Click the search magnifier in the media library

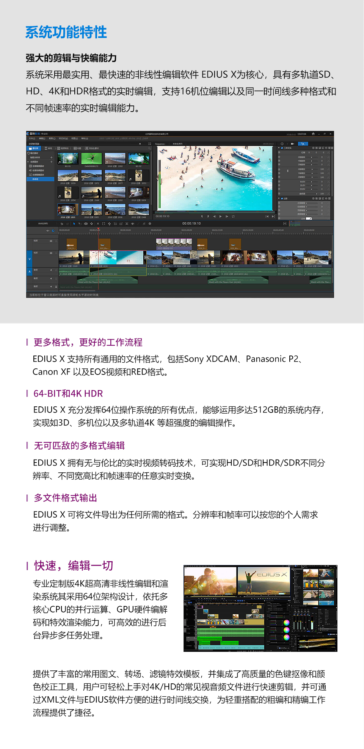pyautogui.click(x=149, y=148)
